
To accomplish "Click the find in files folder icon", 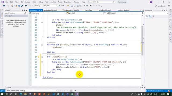I will tap(68, 6).
